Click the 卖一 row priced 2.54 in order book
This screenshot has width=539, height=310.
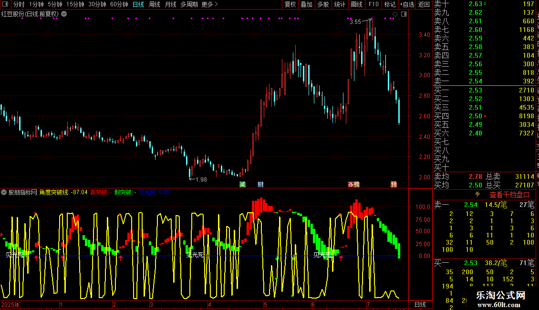[x=484, y=81]
